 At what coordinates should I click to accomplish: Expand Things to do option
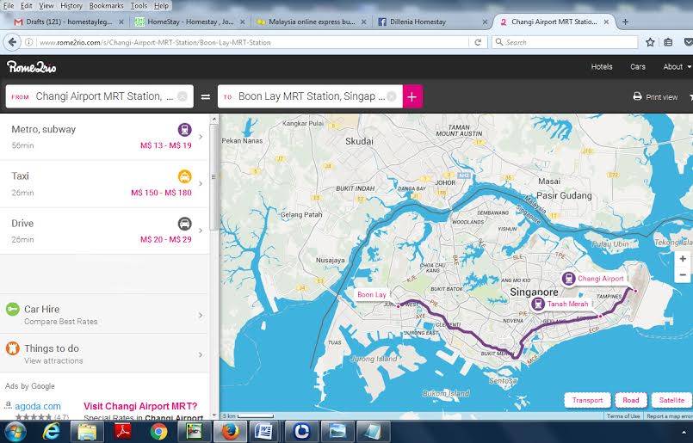(201, 354)
